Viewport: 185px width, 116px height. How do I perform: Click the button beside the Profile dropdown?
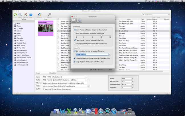click(88, 80)
